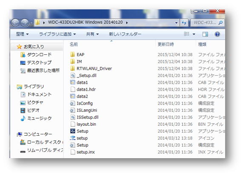Screen dimensions: 243x176
Task: Open デスクトップ in the navigation pane
Action: [x=39, y=62]
